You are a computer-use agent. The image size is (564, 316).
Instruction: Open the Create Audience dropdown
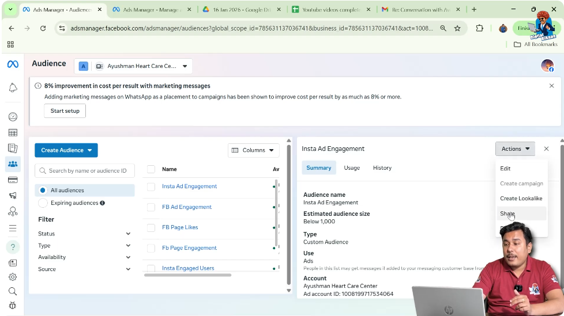pos(66,150)
